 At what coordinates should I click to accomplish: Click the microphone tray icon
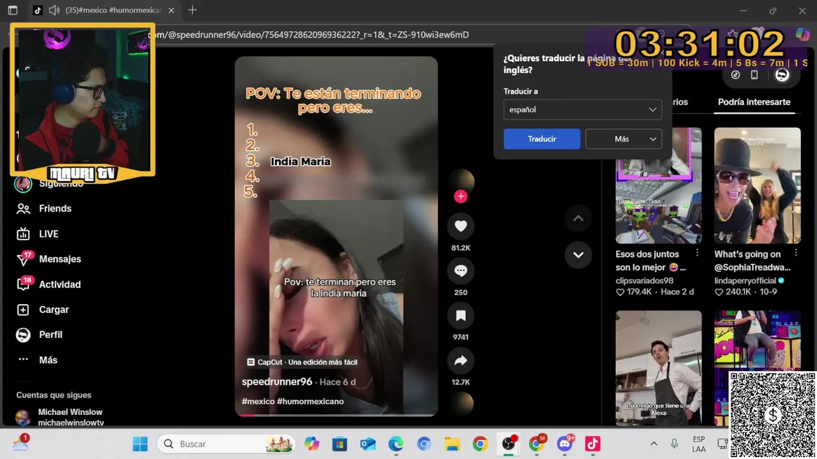[674, 444]
